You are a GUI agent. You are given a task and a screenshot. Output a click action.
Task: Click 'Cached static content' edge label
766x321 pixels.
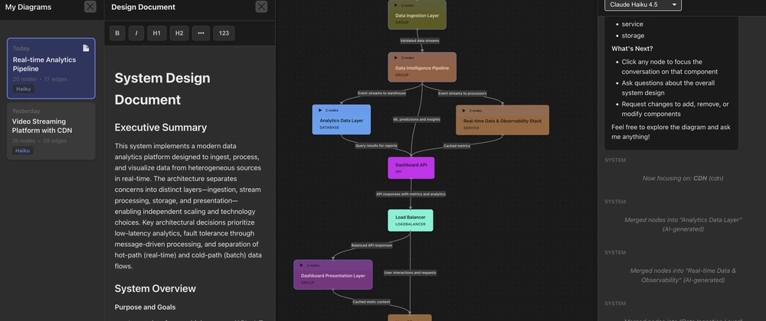point(372,302)
